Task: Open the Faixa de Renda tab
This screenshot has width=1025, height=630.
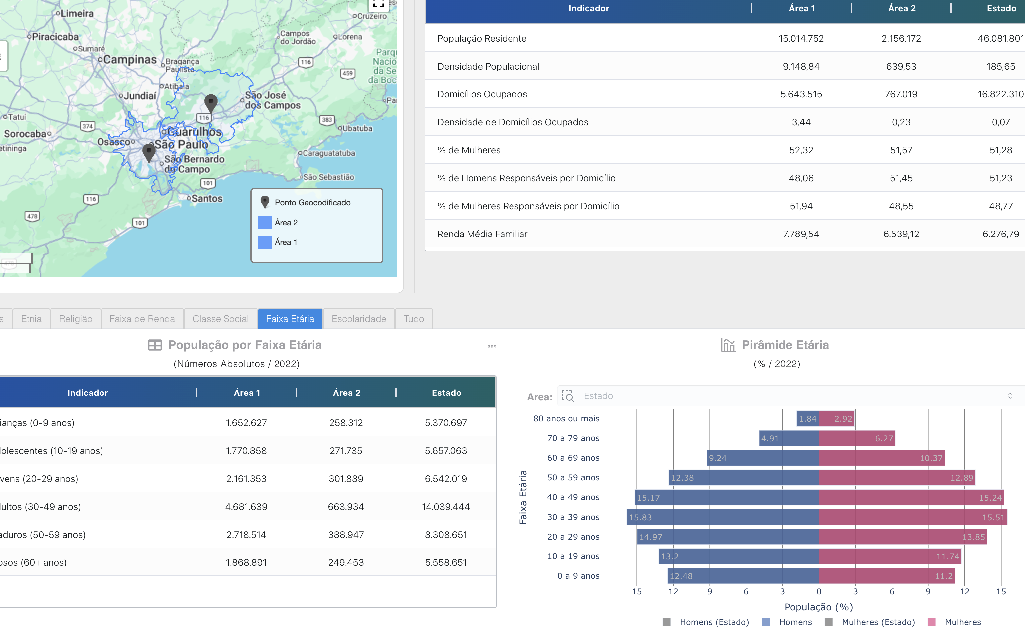Action: click(142, 319)
